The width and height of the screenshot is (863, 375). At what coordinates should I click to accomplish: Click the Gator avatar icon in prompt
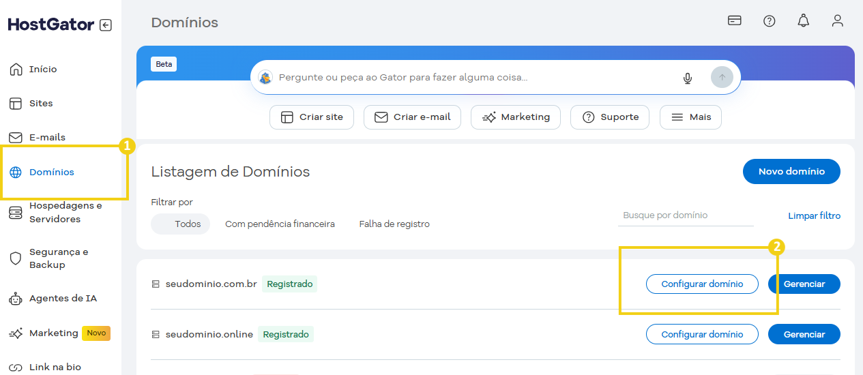[265, 78]
